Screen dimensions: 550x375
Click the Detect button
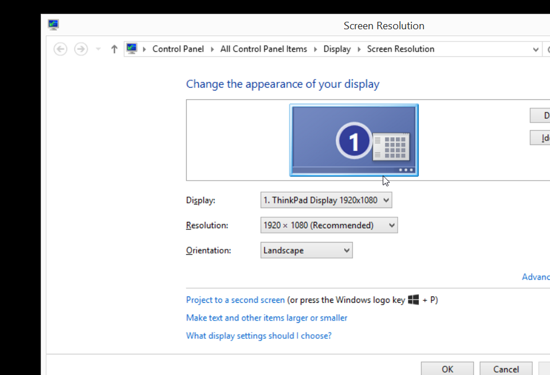pyautogui.click(x=540, y=115)
